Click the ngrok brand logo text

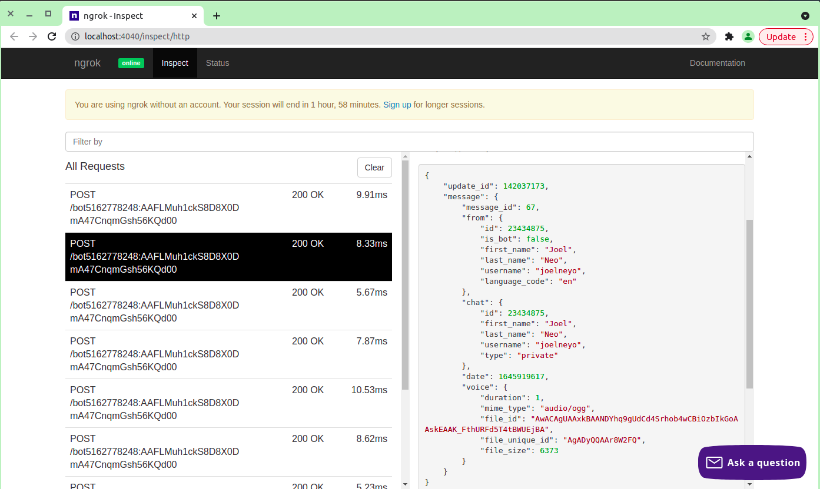(87, 63)
